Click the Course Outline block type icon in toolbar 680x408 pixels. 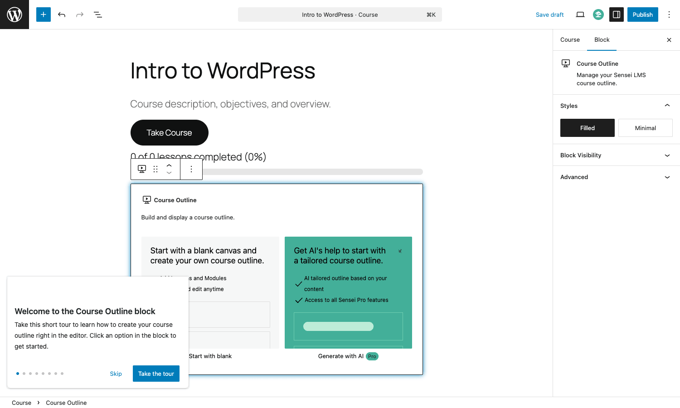point(142,169)
